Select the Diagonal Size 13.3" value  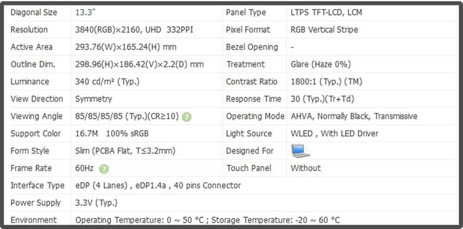[86, 12]
